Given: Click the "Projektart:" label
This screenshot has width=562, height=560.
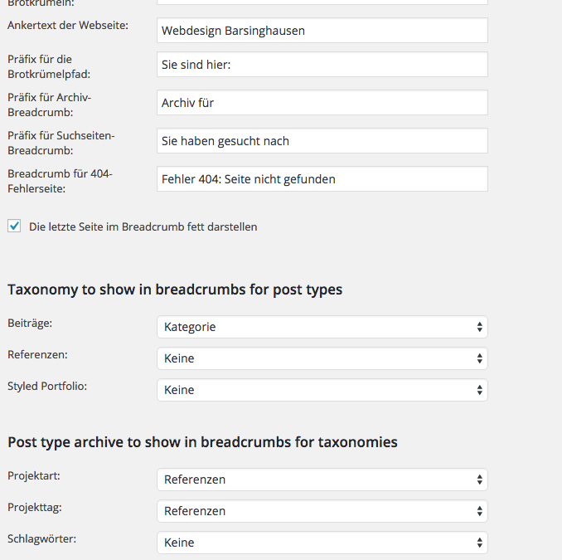Looking at the screenshot, I should pos(33,475).
